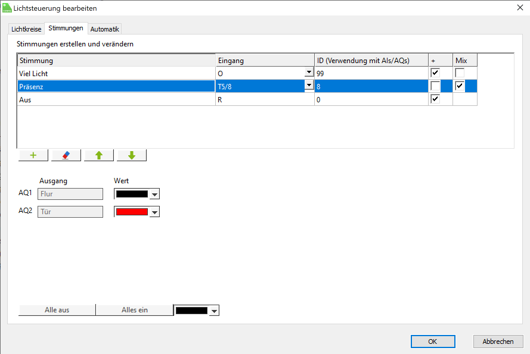Click the app icon in title bar

coord(7,8)
